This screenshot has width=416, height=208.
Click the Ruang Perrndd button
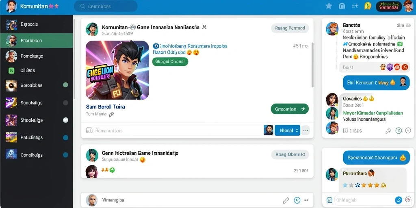pyautogui.click(x=290, y=28)
